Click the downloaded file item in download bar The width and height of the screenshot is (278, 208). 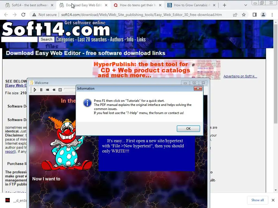pyautogui.click(x=16, y=200)
